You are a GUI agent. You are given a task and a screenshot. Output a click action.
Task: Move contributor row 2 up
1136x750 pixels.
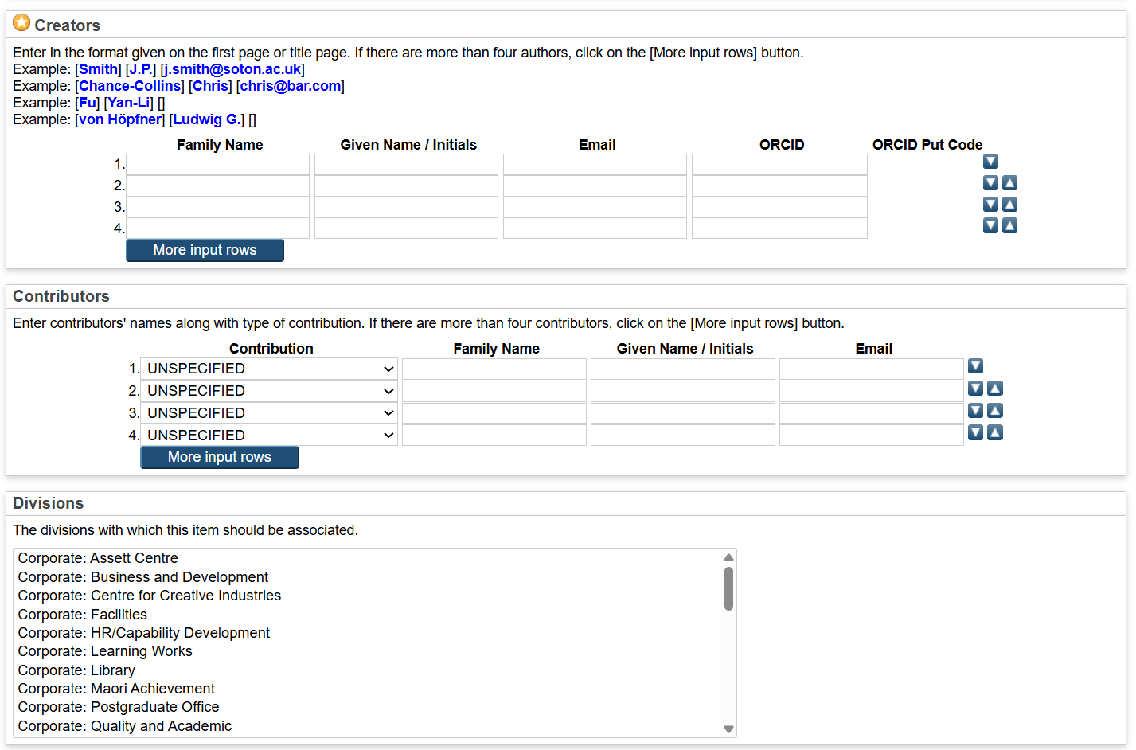pos(995,389)
